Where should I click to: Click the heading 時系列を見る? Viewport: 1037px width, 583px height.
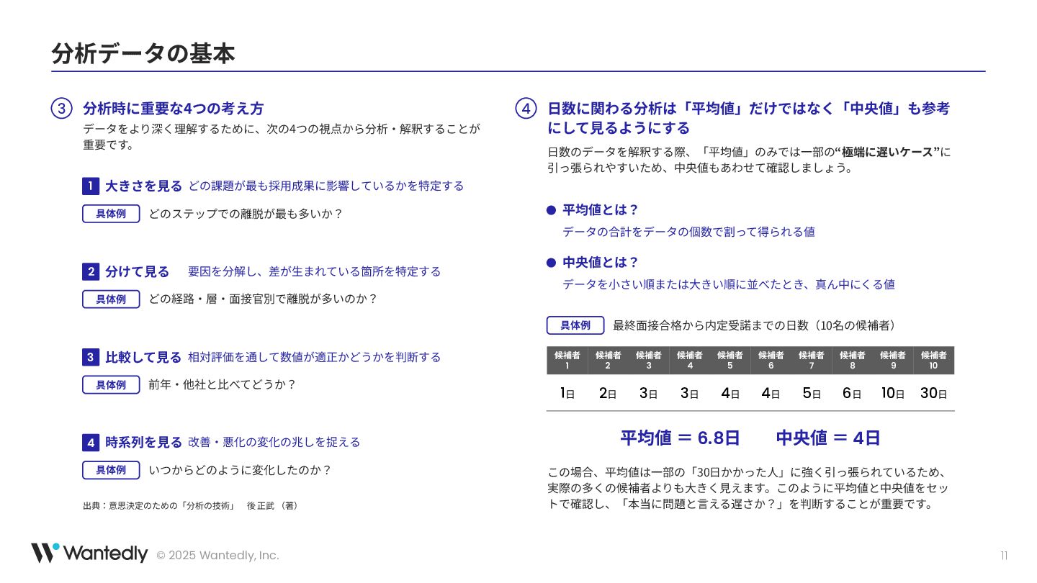(x=144, y=443)
